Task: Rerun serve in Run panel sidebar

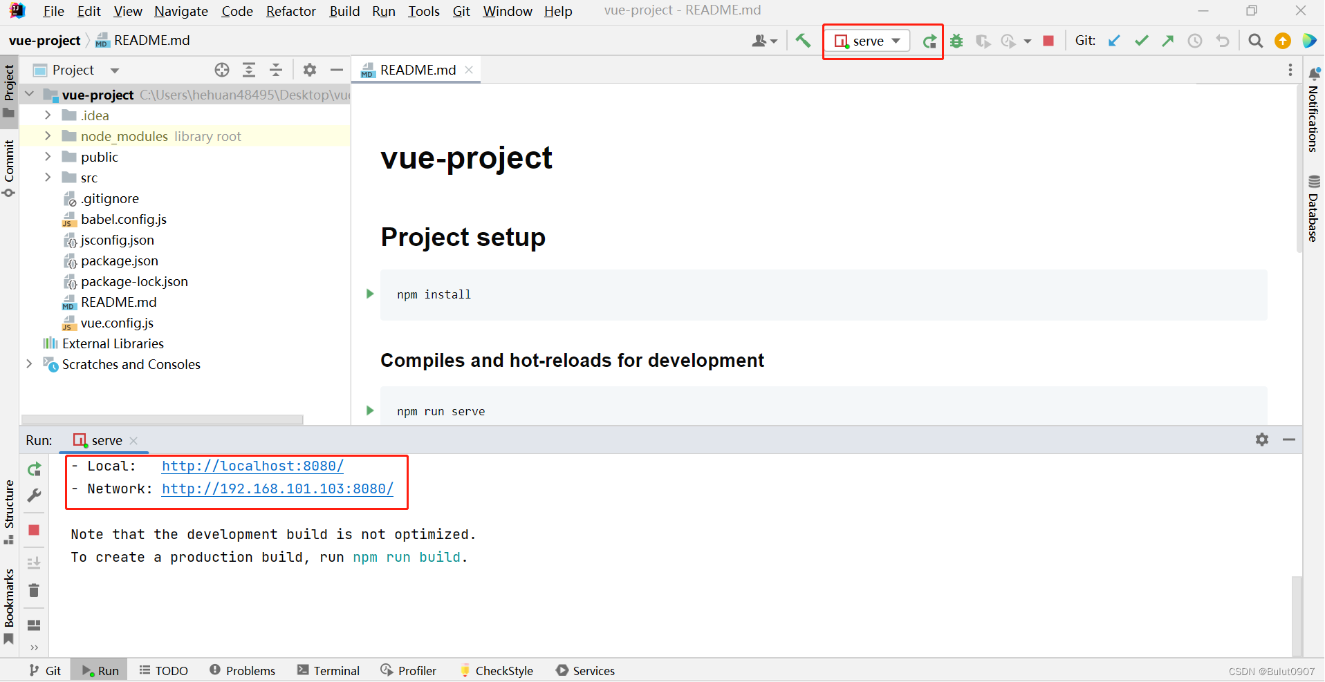Action: tap(34, 470)
